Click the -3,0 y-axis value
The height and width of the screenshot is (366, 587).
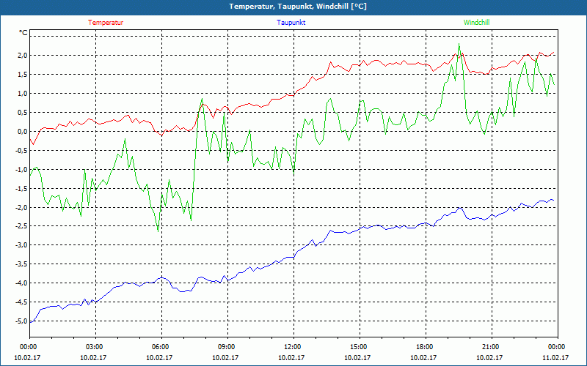click(x=22, y=245)
